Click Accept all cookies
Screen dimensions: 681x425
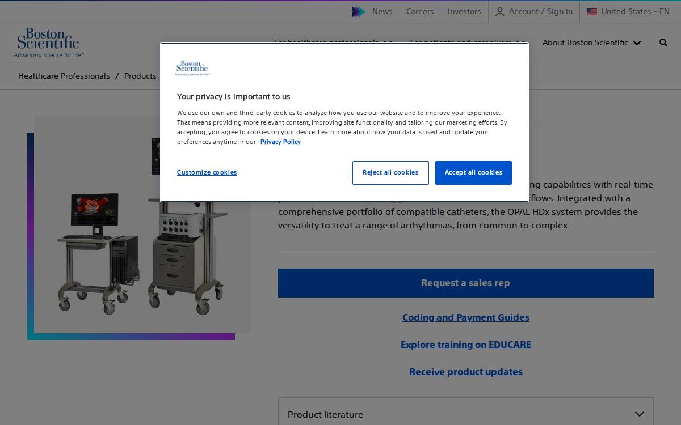tap(473, 173)
